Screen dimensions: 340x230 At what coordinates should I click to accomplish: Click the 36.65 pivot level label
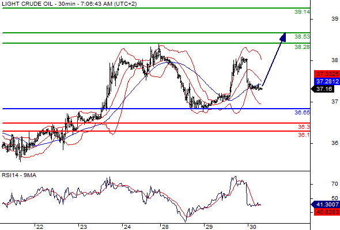[302, 112]
